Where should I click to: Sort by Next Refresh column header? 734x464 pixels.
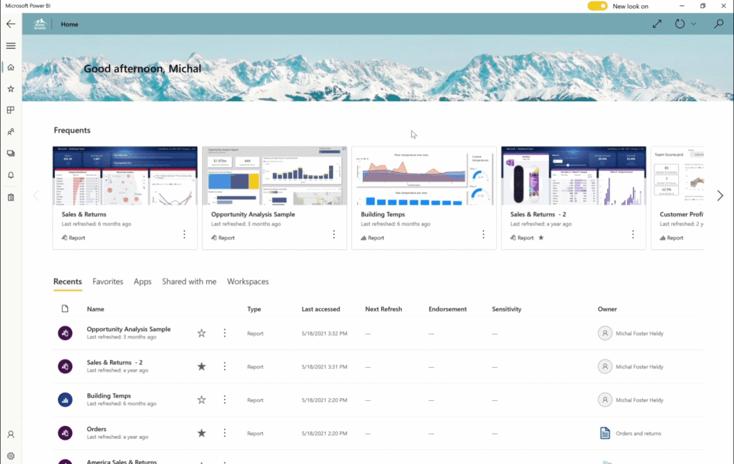coord(383,309)
